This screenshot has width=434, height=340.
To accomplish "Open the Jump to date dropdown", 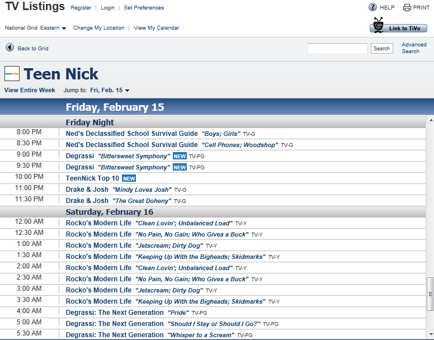I will click(110, 90).
